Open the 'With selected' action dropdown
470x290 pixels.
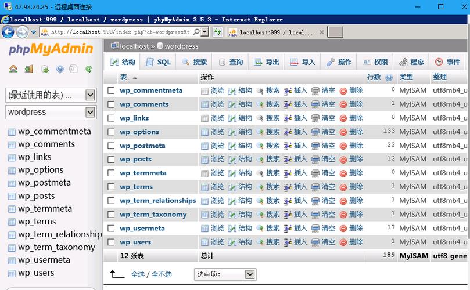pos(225,274)
